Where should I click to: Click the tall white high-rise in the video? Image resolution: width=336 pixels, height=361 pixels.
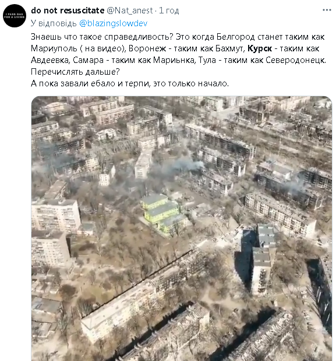coord(56,214)
